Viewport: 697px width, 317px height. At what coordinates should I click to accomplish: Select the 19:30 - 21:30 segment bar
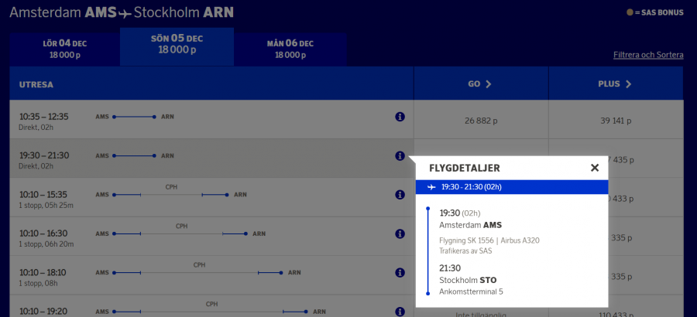511,187
